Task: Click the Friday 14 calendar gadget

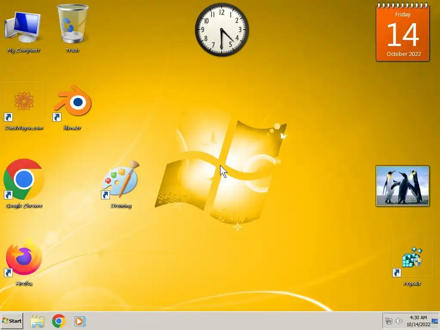Action: pyautogui.click(x=403, y=32)
